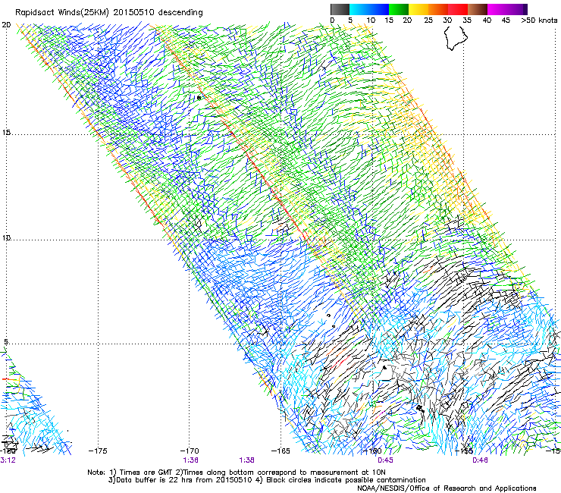Click the "25" legend scale label
The height and width of the screenshot is (493, 561).
pos(428,20)
